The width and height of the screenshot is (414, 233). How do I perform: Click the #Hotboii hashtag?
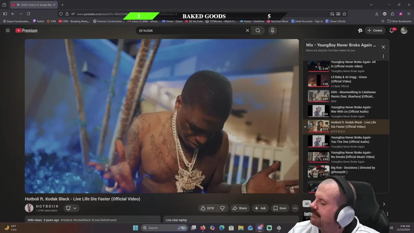(66, 220)
